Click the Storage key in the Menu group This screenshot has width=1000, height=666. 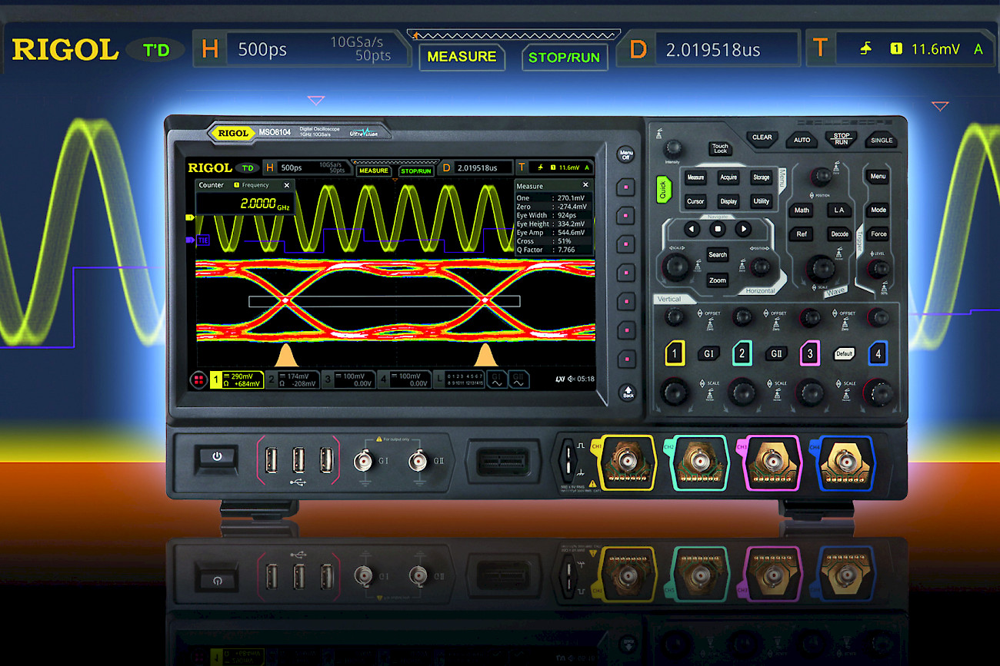762,177
